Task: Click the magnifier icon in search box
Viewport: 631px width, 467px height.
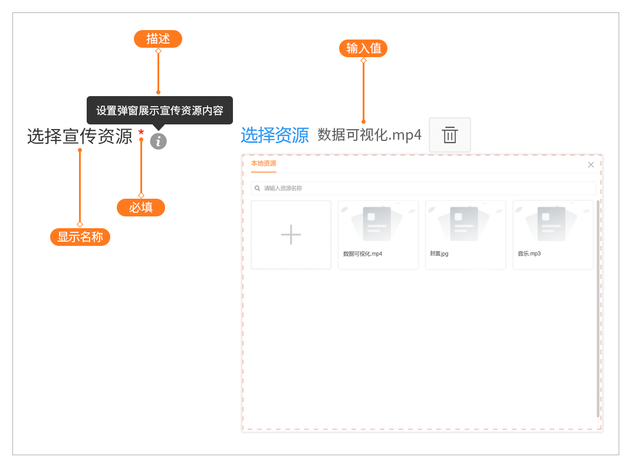Action: click(x=258, y=189)
